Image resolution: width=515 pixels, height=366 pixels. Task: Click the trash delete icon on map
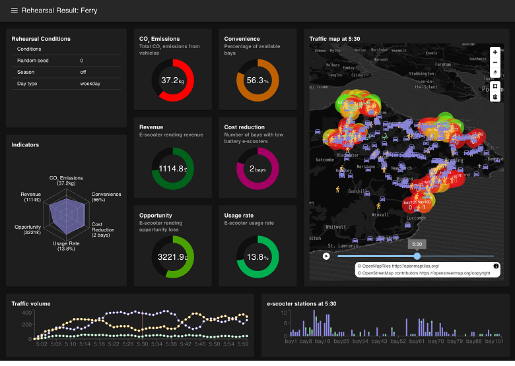pyautogui.click(x=495, y=97)
